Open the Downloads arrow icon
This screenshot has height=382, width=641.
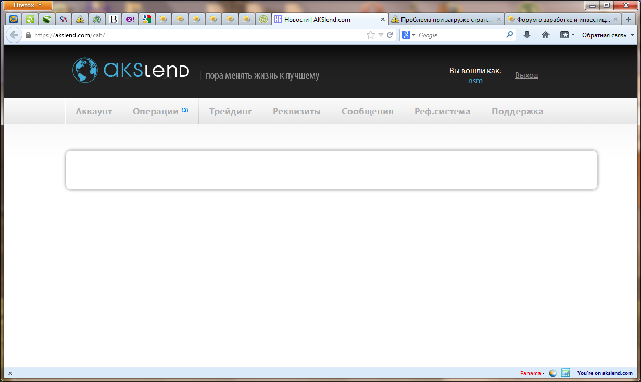pyautogui.click(x=527, y=35)
